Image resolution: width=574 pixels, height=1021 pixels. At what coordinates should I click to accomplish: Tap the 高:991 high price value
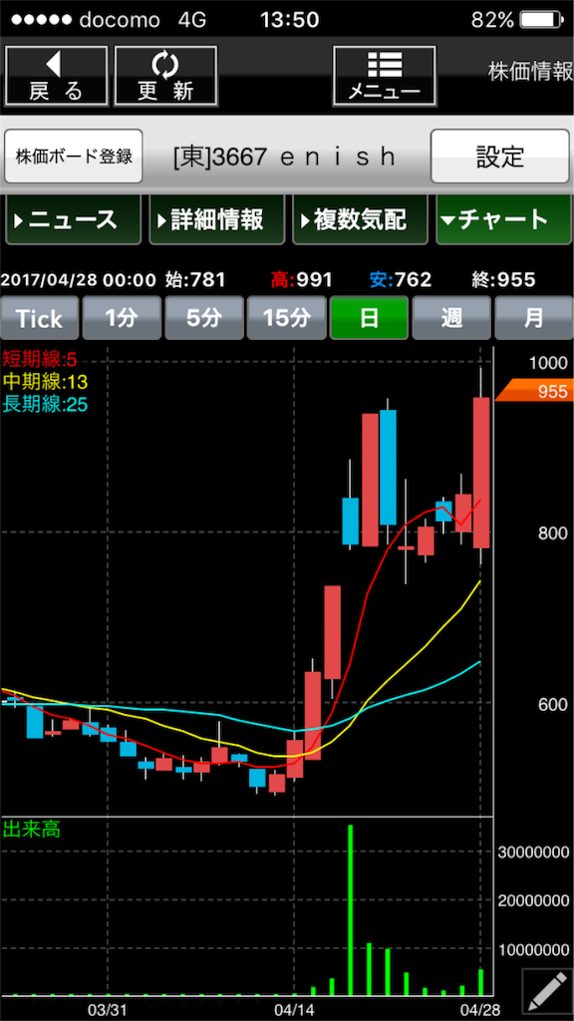pyautogui.click(x=302, y=280)
